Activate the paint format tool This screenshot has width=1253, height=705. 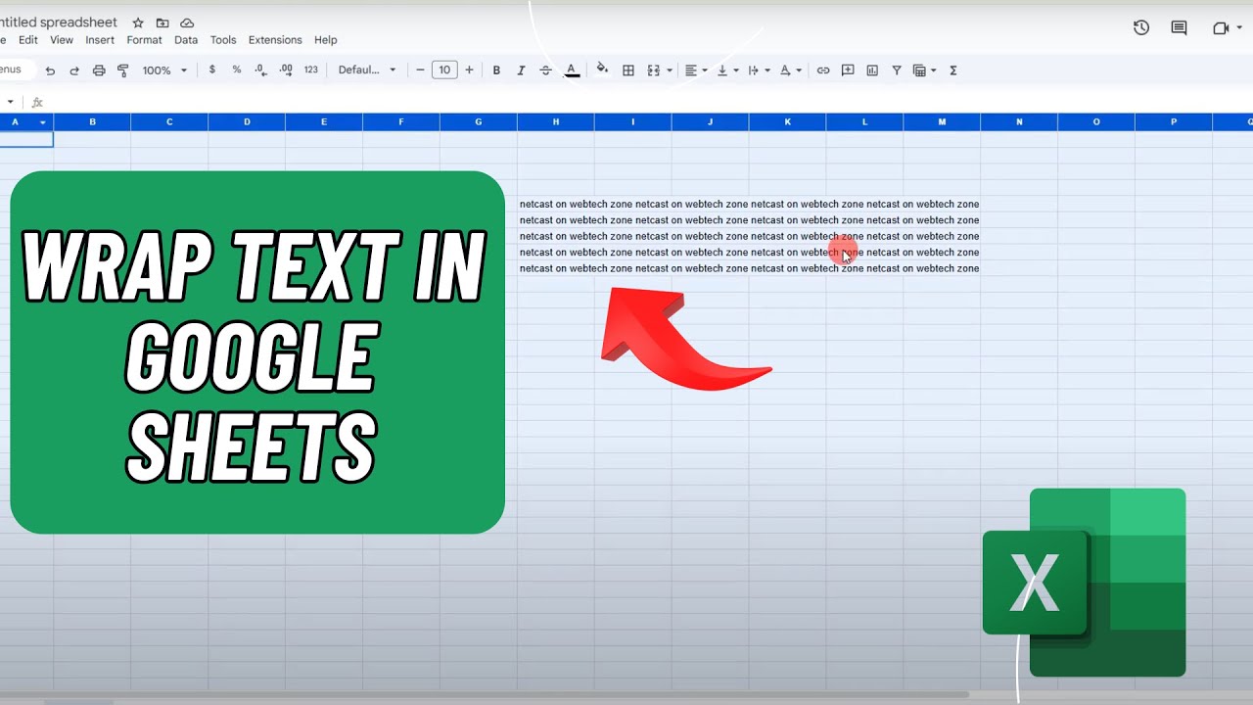click(x=123, y=70)
